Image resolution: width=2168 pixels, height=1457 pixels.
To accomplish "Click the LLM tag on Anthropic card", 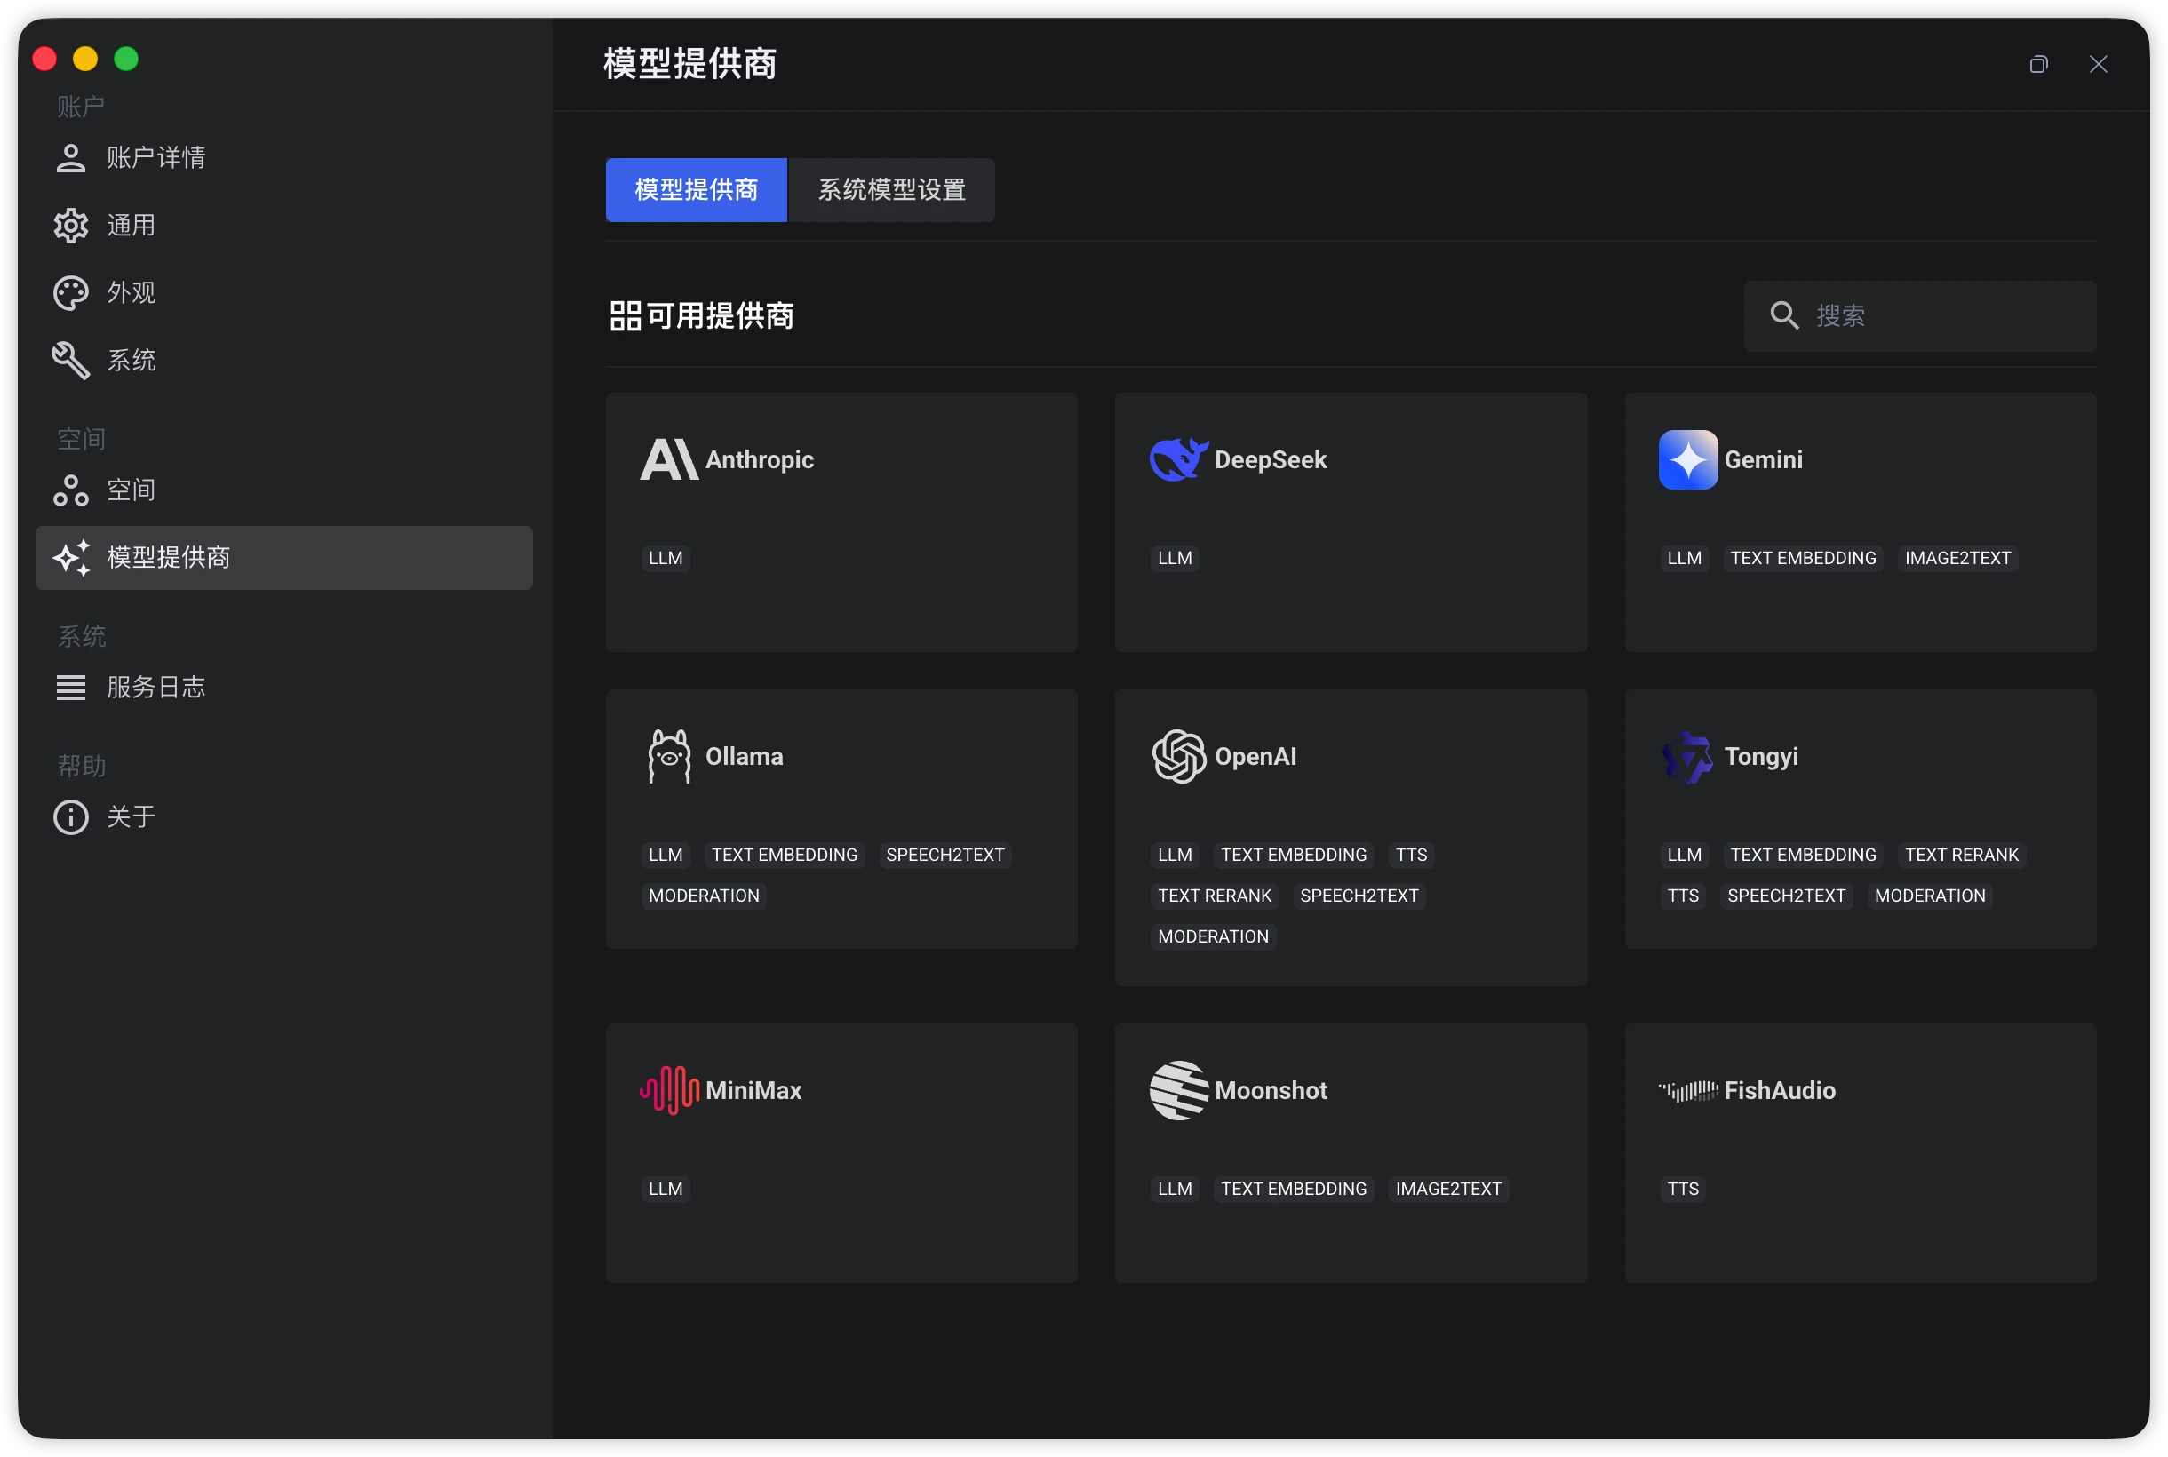I will point(666,558).
